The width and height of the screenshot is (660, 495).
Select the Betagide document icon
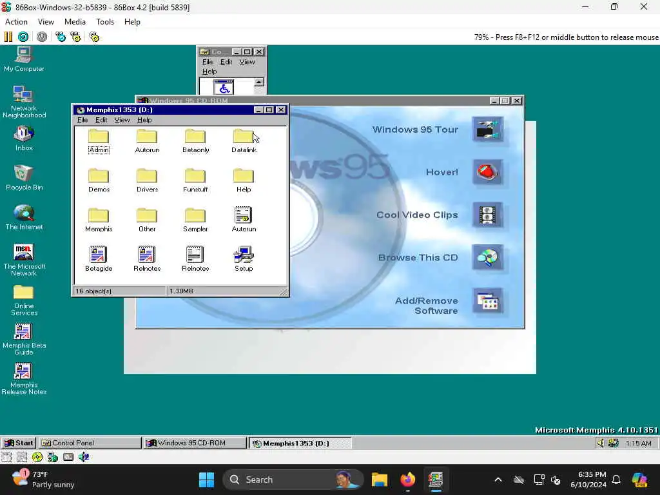(x=99, y=259)
